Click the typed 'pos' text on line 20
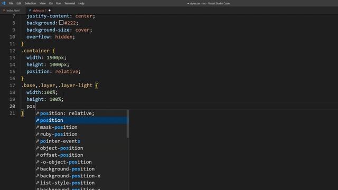This screenshot has width=338, height=190. (x=31, y=106)
